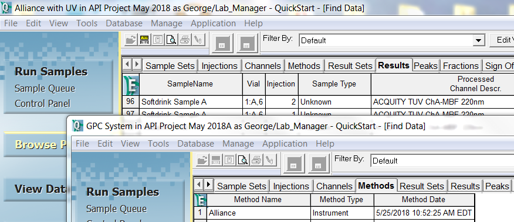Viewport: 514px width, 222px height.
Task: Click pen-and-vial icon in Alliance window toolbar
Action: click(198, 40)
